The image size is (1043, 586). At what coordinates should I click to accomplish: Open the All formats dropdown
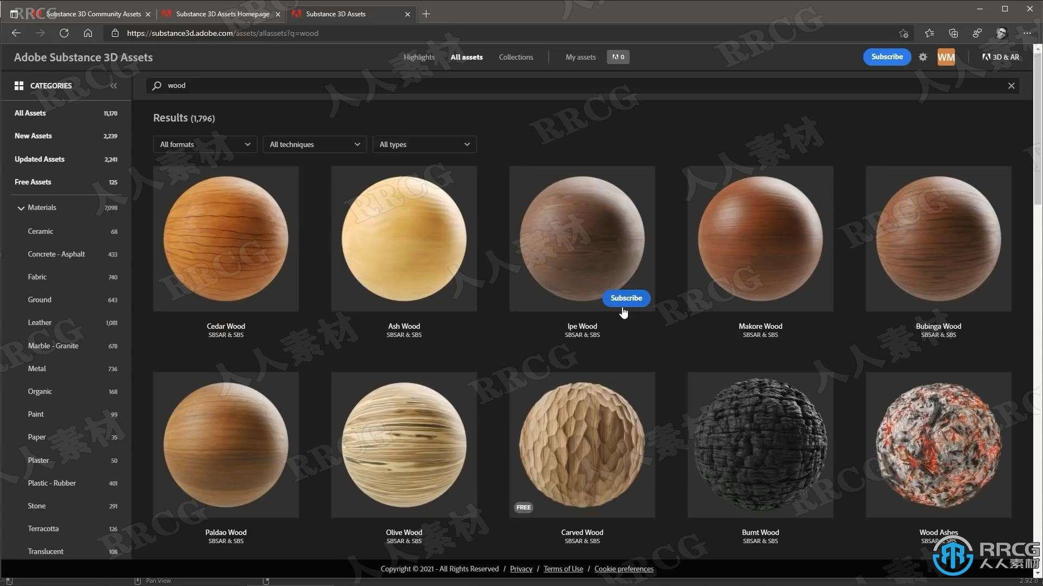[x=205, y=144]
